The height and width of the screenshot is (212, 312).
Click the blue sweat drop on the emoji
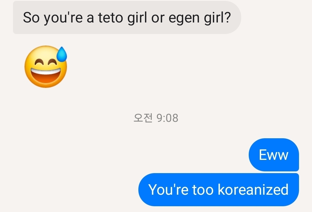pyautogui.click(x=62, y=54)
